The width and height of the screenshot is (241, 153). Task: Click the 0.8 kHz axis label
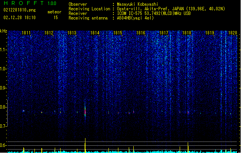point(3,107)
